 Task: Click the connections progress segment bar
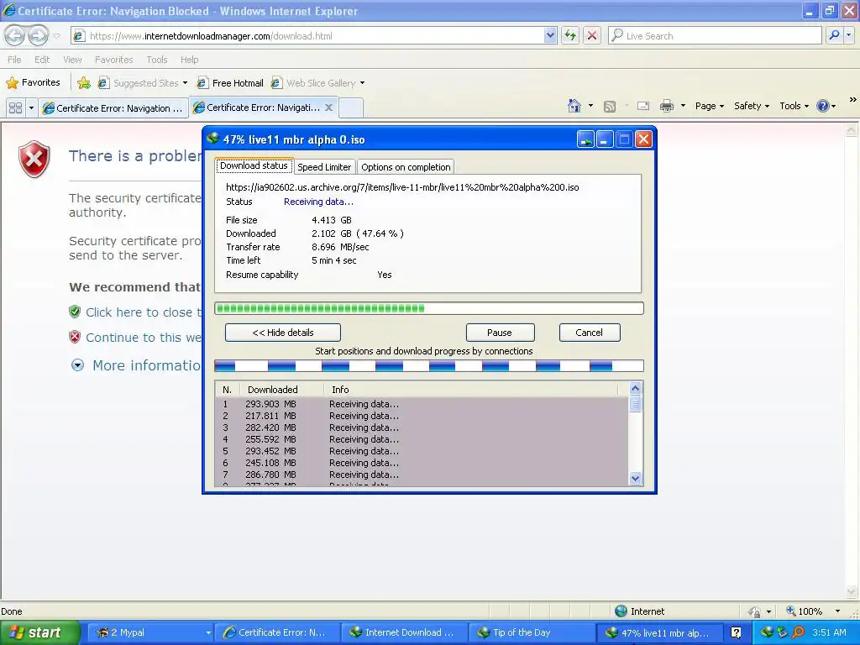[429, 366]
